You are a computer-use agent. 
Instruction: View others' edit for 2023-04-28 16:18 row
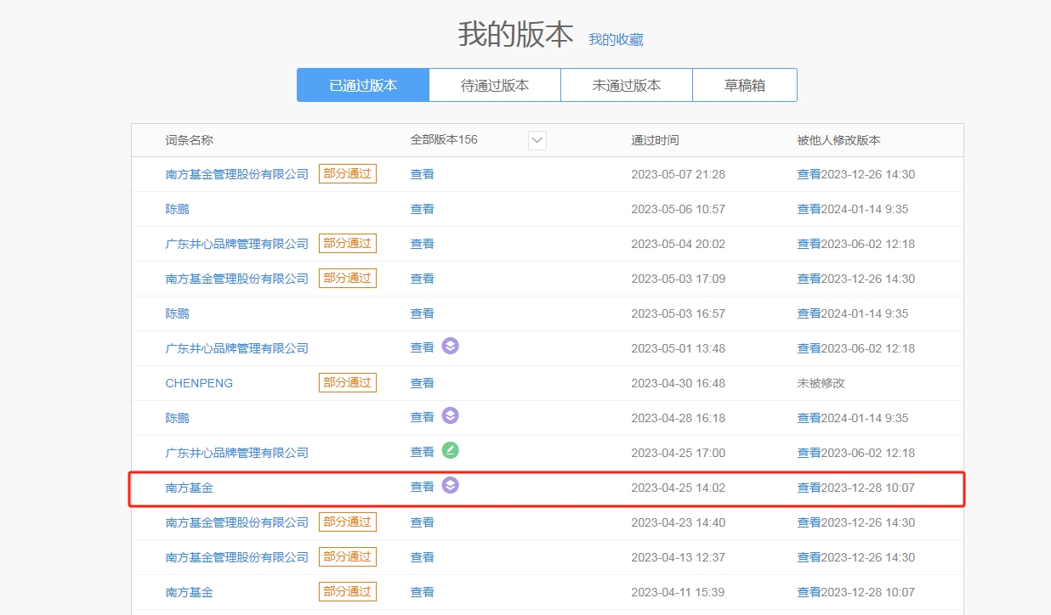pos(809,418)
